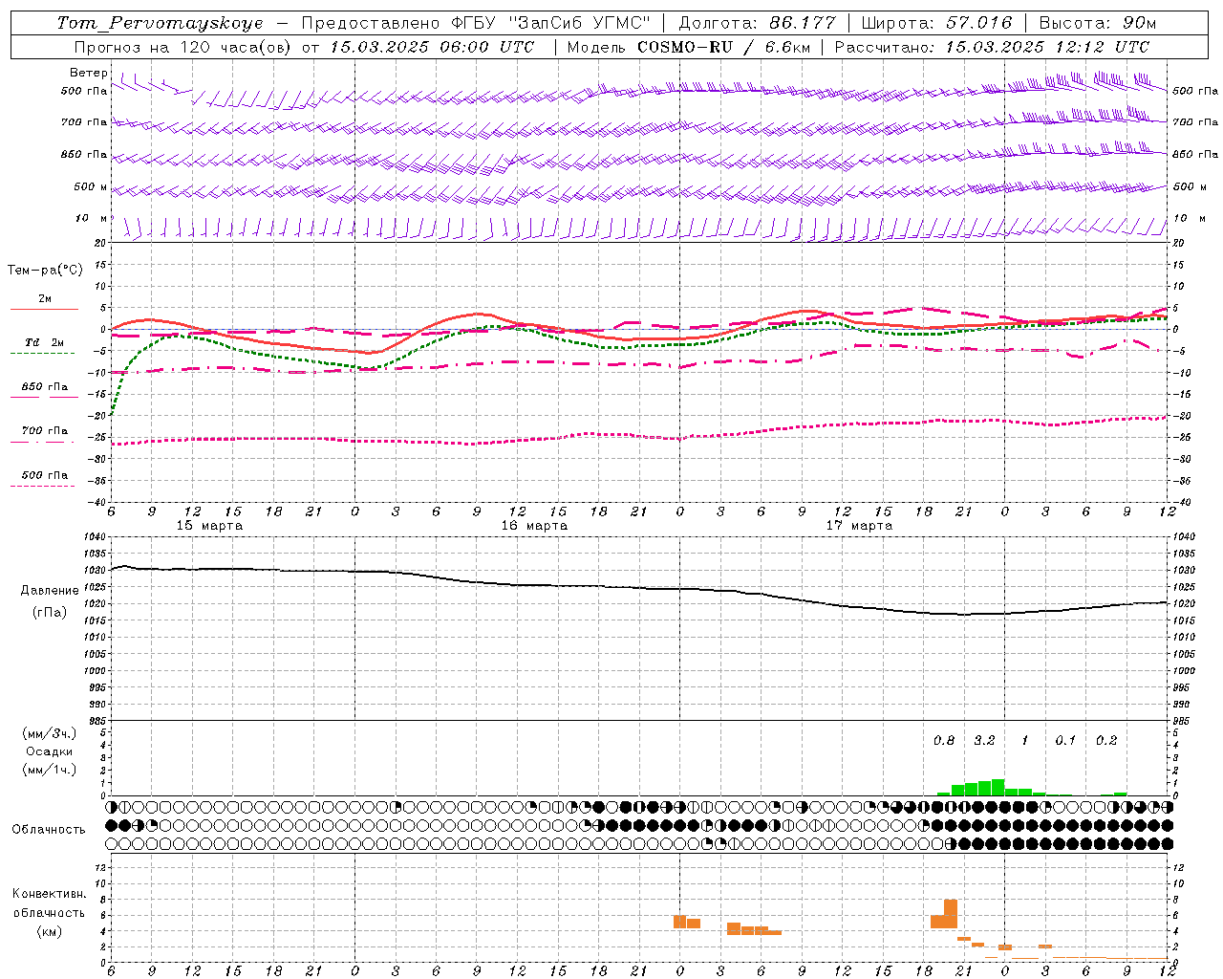Click the tallest green precipitation bar
The height and width of the screenshot is (979, 1223).
tap(998, 787)
